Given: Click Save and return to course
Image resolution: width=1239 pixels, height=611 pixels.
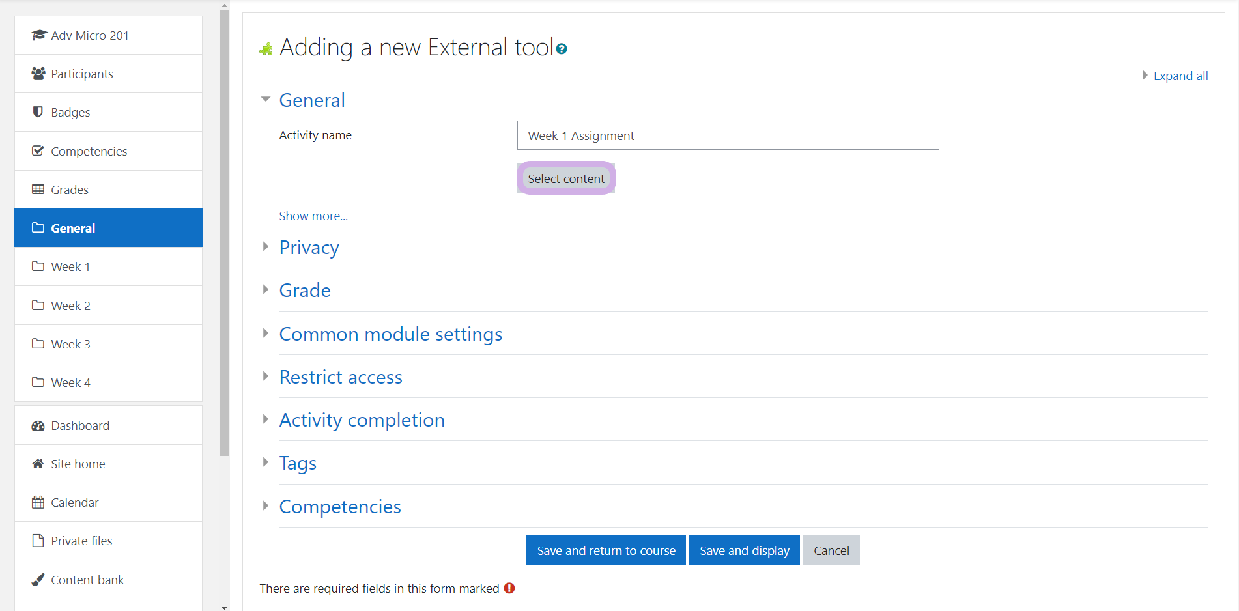Looking at the screenshot, I should (x=606, y=550).
